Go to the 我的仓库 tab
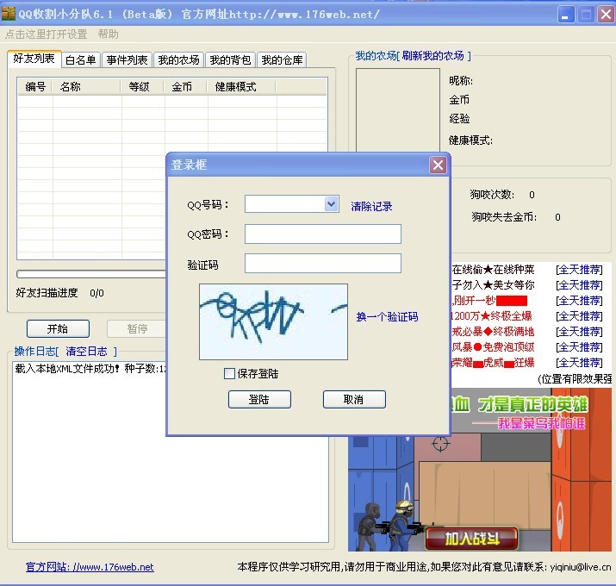 point(282,60)
